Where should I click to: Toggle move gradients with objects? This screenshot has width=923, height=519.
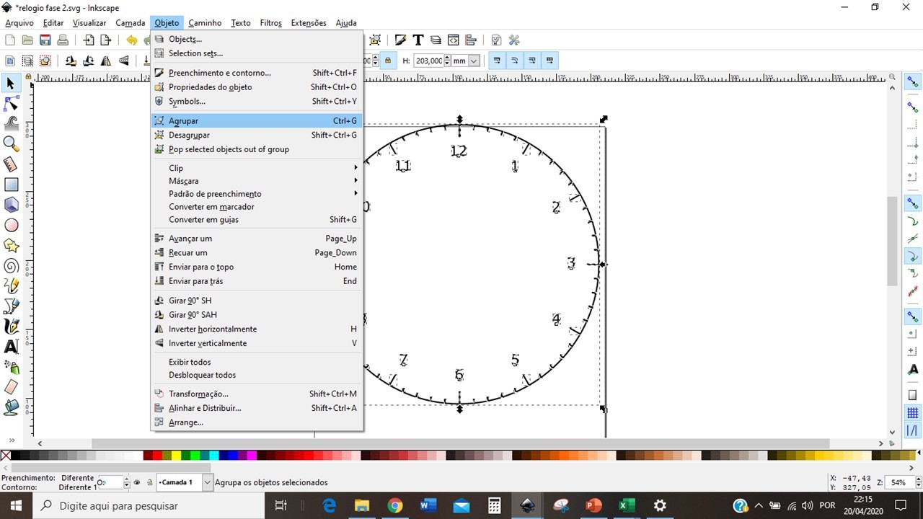[532, 61]
